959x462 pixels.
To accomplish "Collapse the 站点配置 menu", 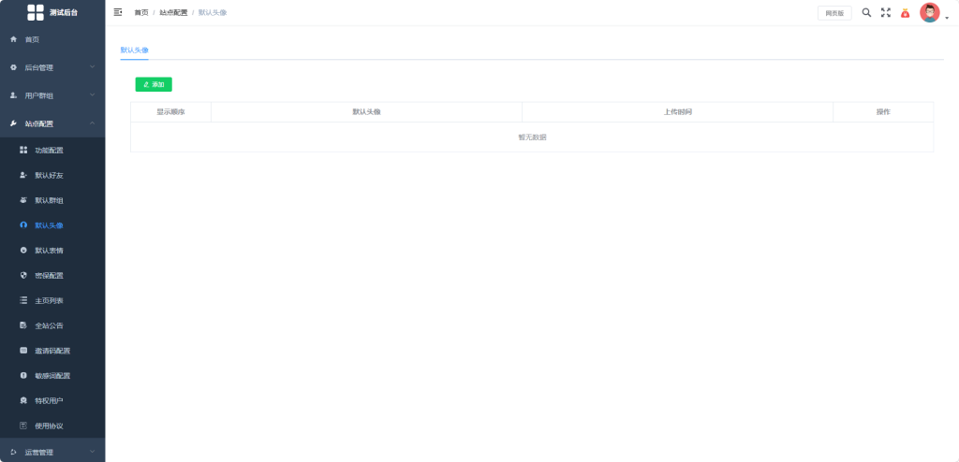I will (x=93, y=123).
